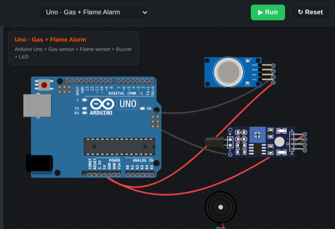The width and height of the screenshot is (335, 229).
Task: Click the Arduino ON power LED
Action: (142, 108)
